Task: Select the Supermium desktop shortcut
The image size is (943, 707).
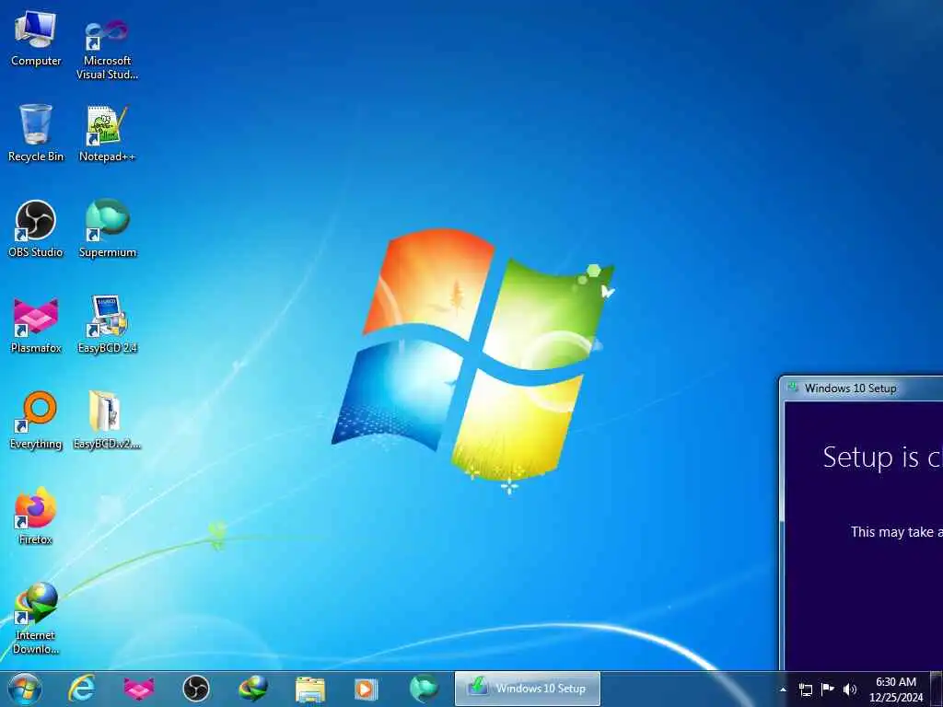Action: [107, 229]
